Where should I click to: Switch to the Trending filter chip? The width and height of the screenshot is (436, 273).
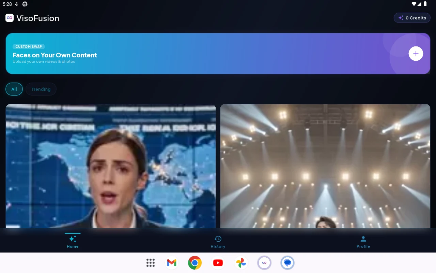click(x=41, y=89)
